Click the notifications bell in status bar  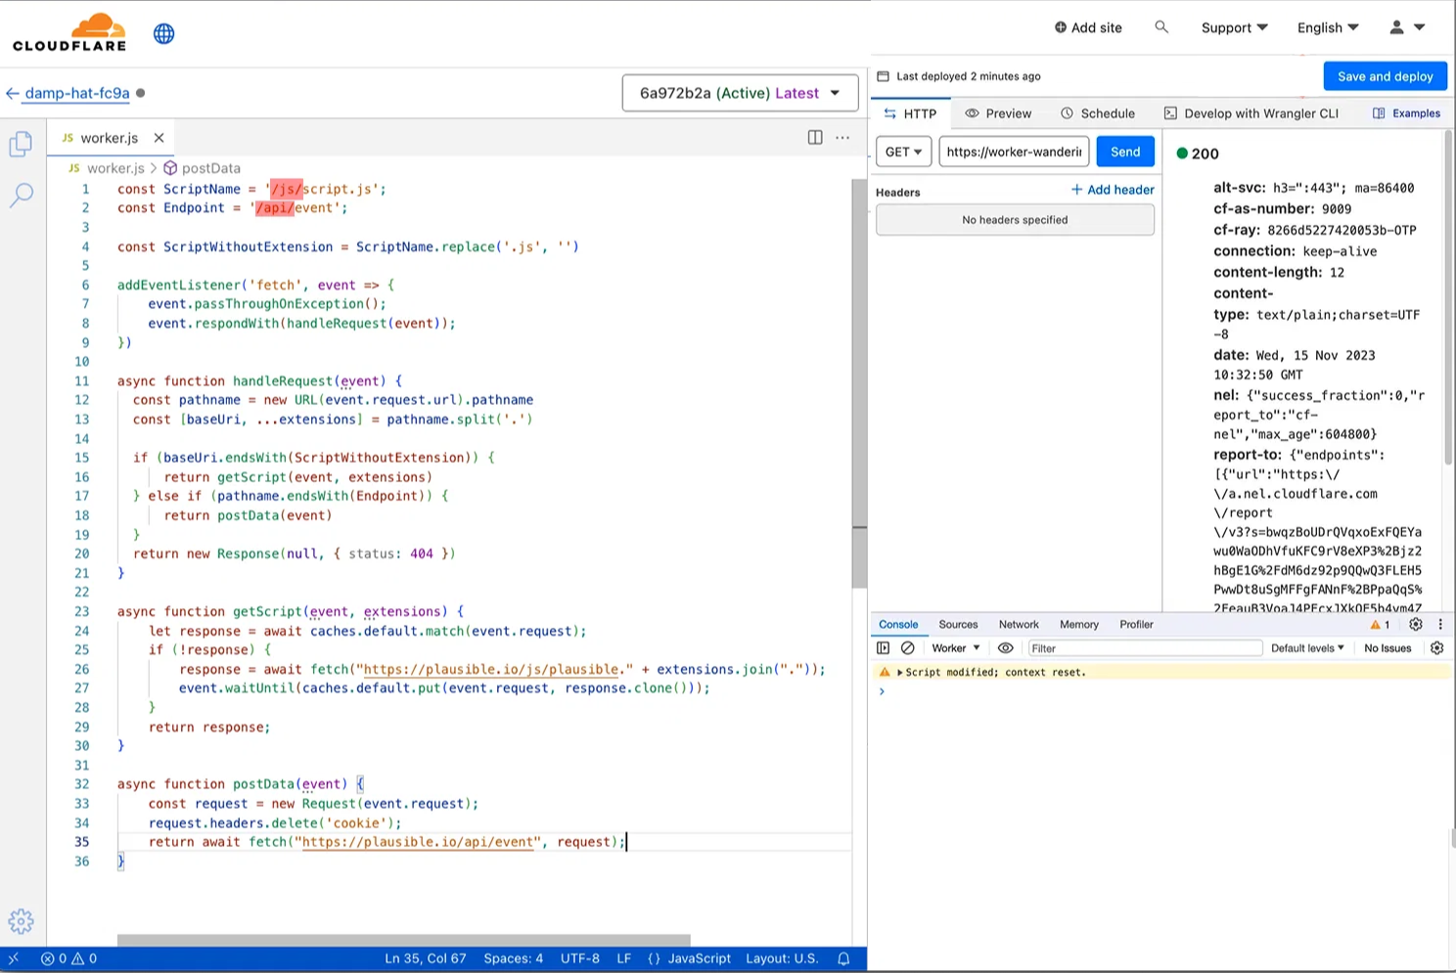click(x=843, y=959)
